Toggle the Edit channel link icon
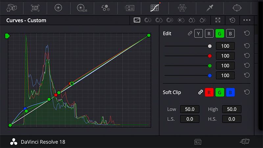This screenshot has height=148, width=263. coord(190,34)
